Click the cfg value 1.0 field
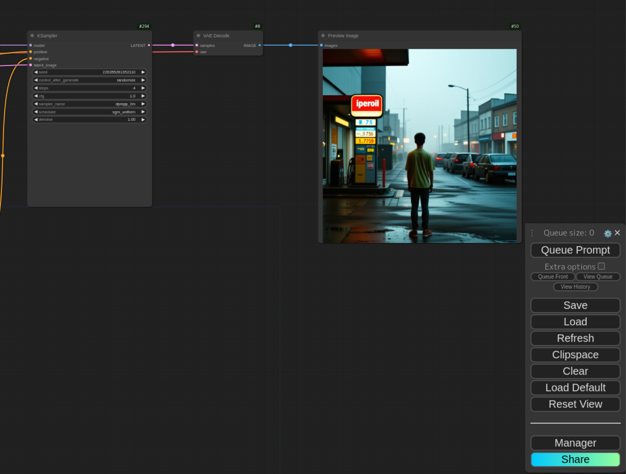Screen dimensions: 626x474 click(x=89, y=96)
